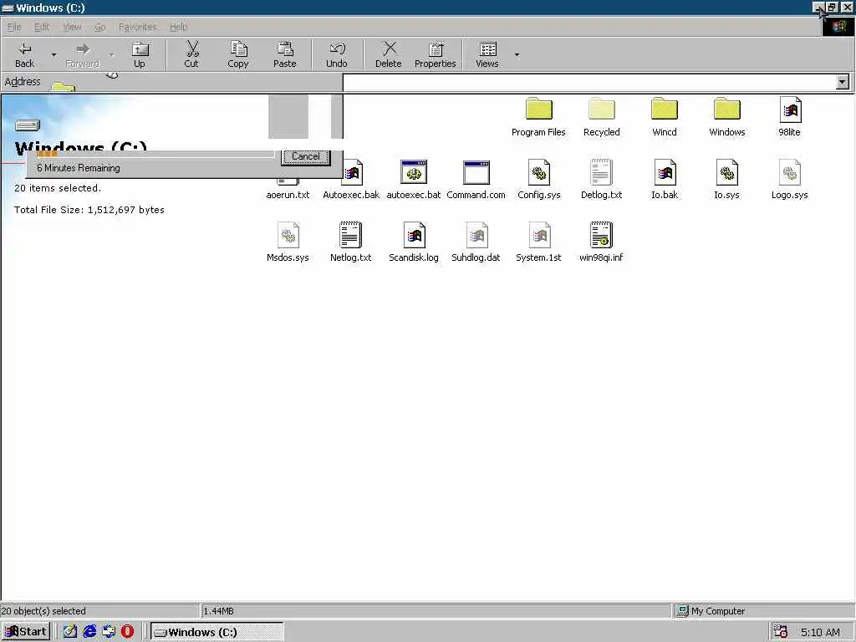856x642 pixels.
Task: Launch Internet Explorer from quick launch
Action: click(x=89, y=632)
